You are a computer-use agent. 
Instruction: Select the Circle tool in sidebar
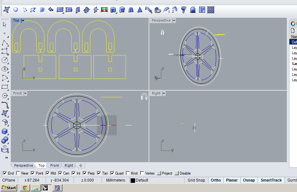coord(5,60)
